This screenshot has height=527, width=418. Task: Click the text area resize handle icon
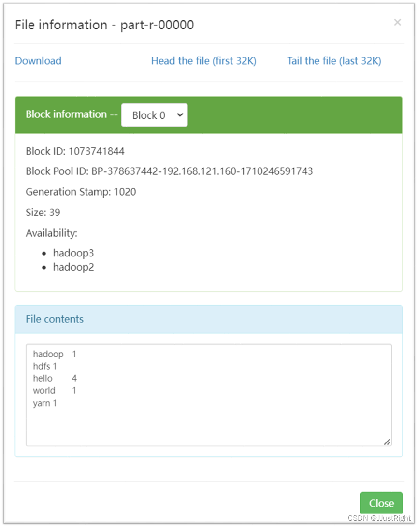387,442
